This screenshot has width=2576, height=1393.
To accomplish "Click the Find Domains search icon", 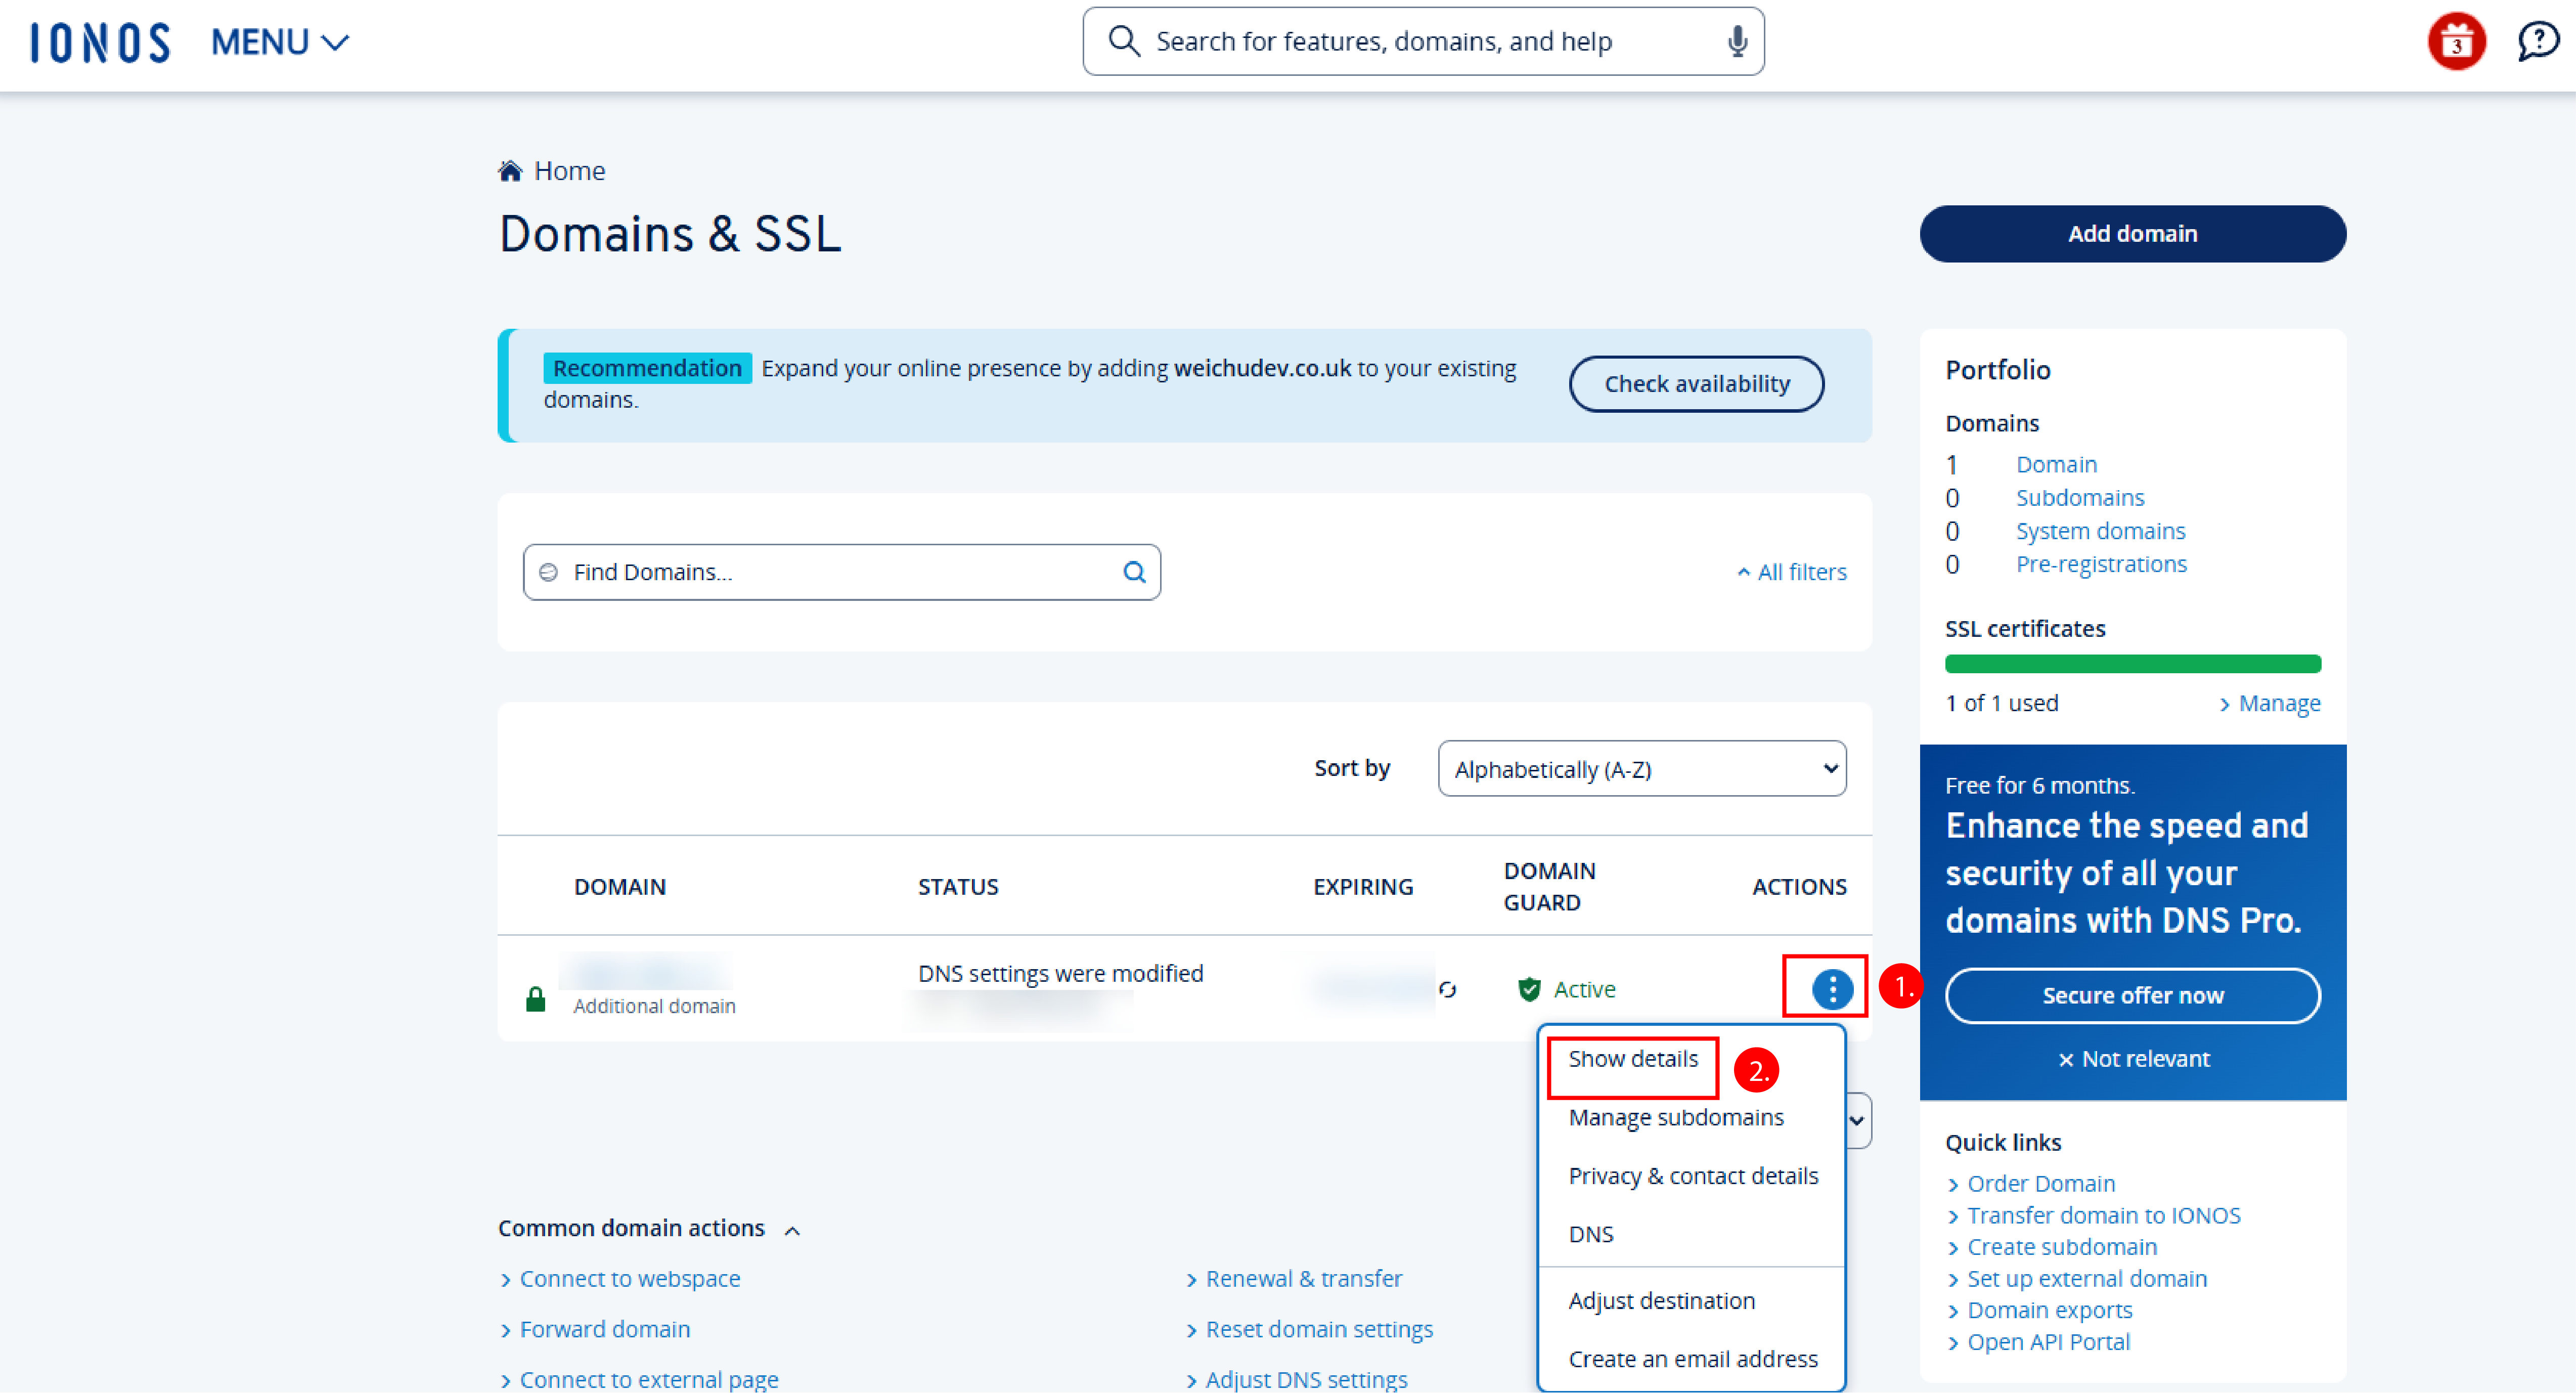I will pos(1134,572).
